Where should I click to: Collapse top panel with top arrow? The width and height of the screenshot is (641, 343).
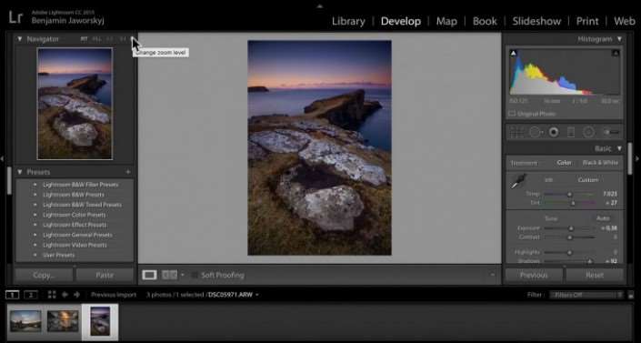pos(320,6)
